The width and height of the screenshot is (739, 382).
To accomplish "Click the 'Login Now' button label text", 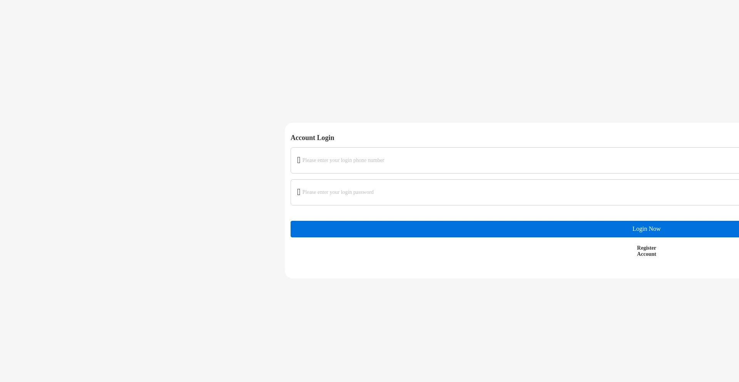I will pos(646,229).
